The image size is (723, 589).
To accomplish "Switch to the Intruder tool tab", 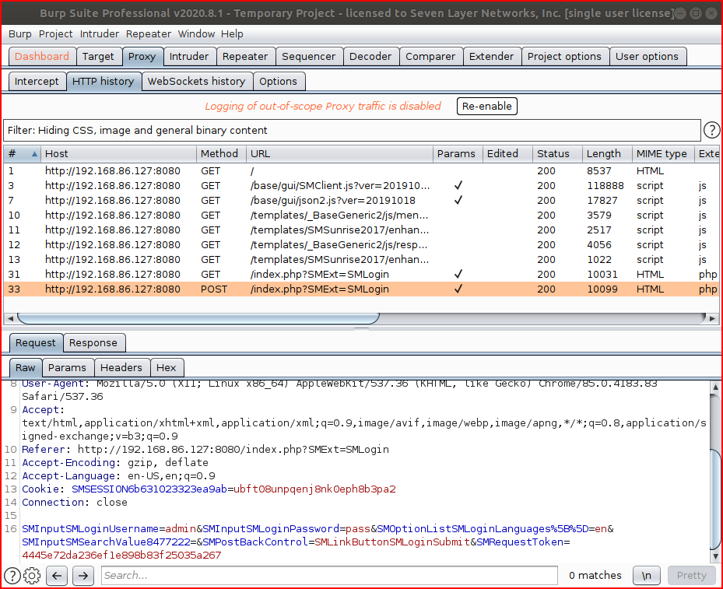I will click(x=189, y=57).
